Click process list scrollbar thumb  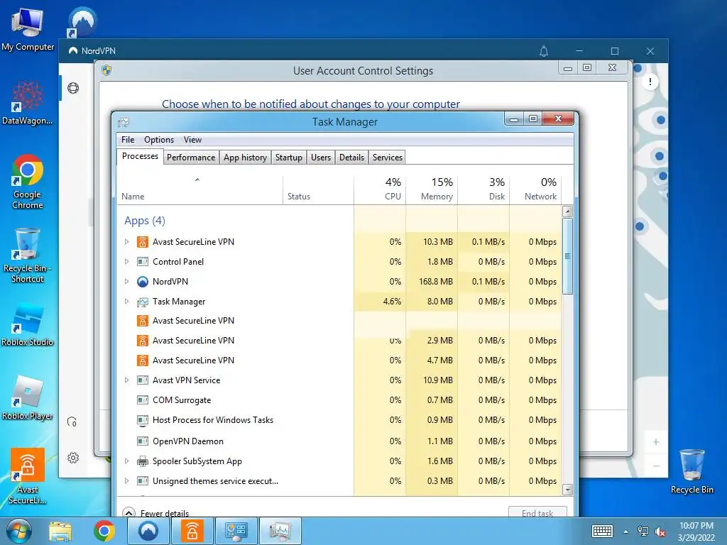tap(567, 255)
